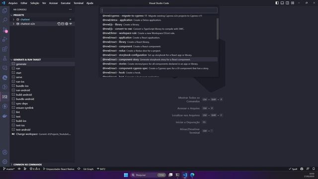Open Microsoft Edge from the taskbar
The image size is (318, 179).
pyautogui.click(x=192, y=175)
